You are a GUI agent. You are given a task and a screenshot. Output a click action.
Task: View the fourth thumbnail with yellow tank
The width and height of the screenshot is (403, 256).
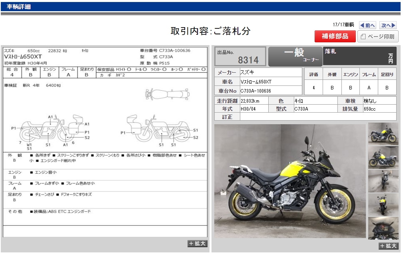tap(383, 204)
